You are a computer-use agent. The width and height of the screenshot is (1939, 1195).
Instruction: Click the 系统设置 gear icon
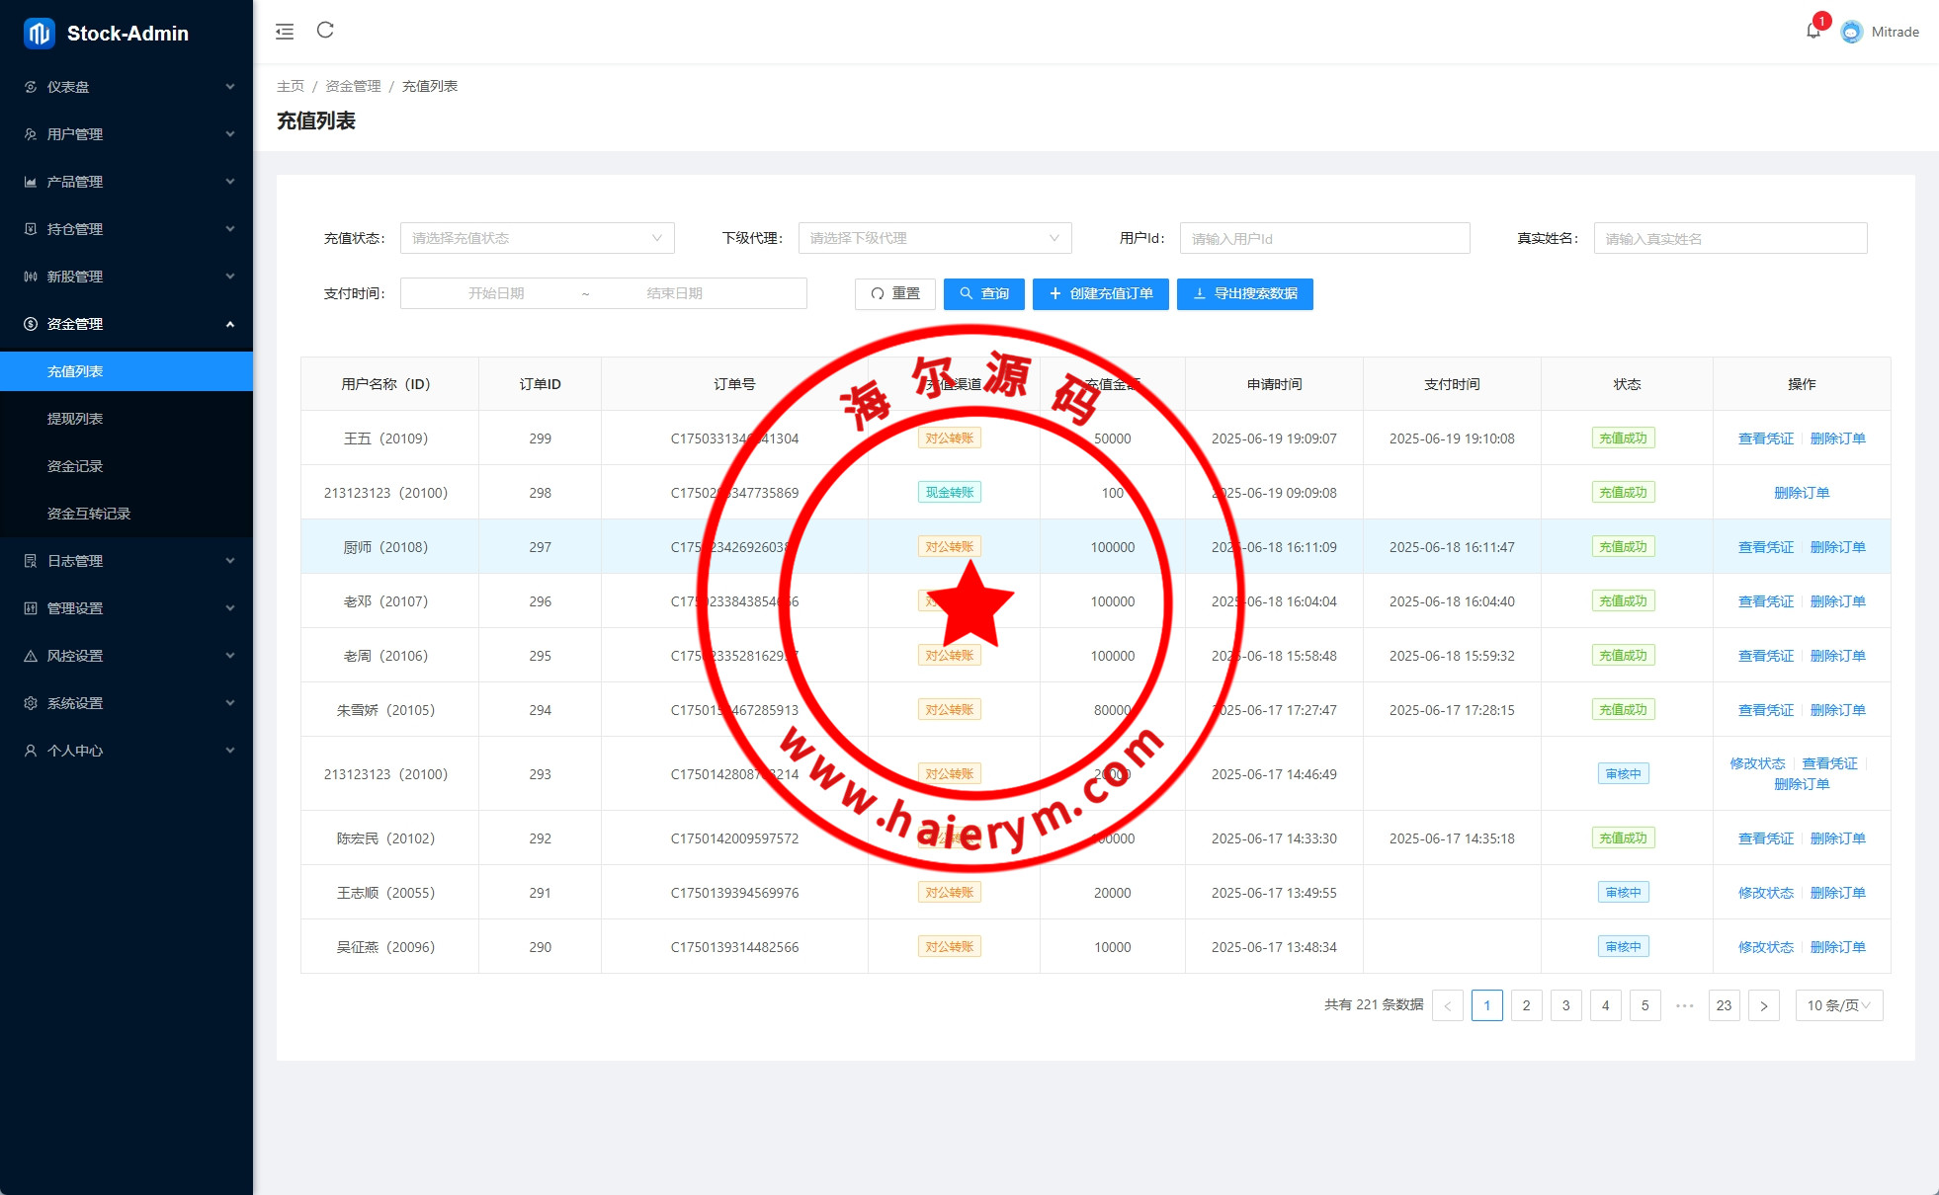point(31,703)
